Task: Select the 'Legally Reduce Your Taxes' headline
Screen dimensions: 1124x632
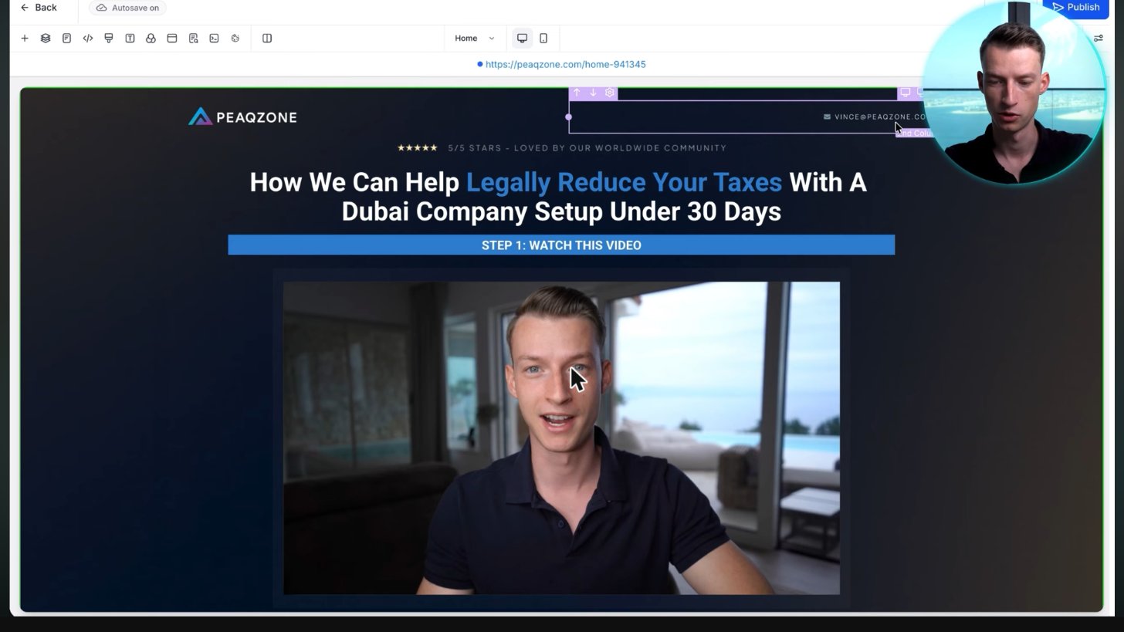Action: point(624,183)
